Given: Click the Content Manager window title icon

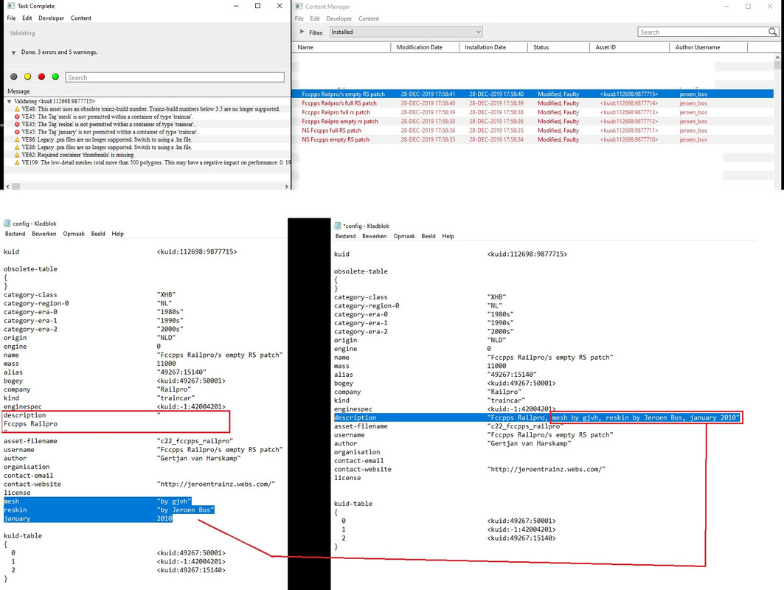Looking at the screenshot, I should pyautogui.click(x=299, y=7).
